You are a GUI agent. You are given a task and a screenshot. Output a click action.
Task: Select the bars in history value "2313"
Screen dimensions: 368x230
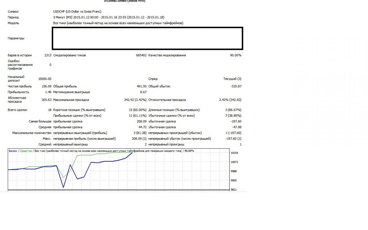48,56
